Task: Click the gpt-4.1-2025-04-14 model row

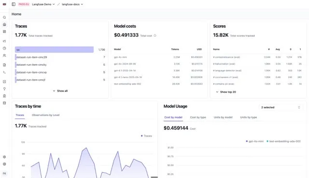Action: pos(158,71)
